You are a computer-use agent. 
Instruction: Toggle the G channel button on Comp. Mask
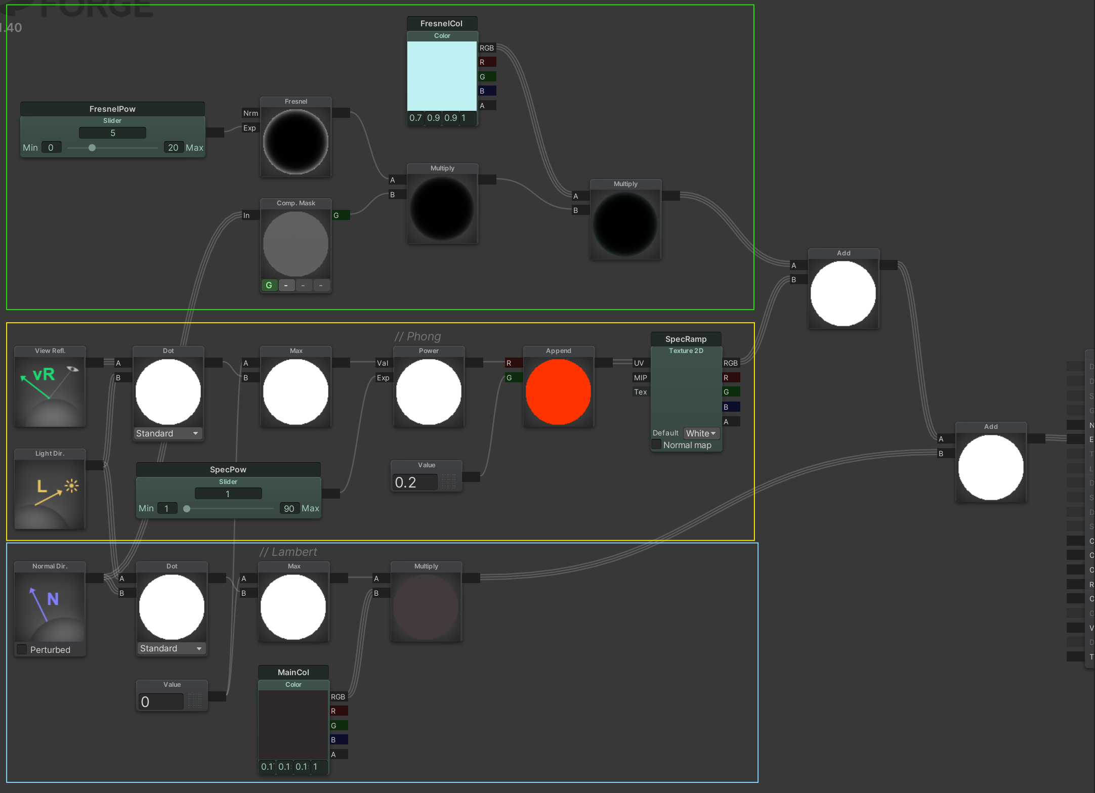pos(269,285)
